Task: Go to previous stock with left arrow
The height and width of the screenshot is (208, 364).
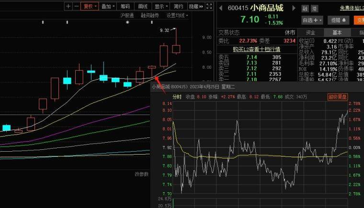Action: click(220, 8)
